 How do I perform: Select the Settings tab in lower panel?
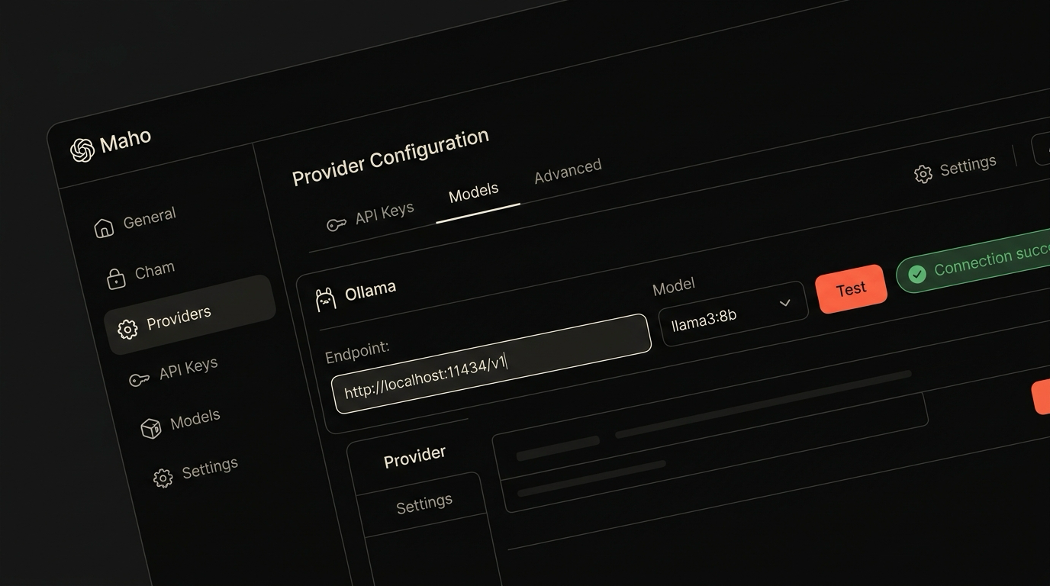424,504
